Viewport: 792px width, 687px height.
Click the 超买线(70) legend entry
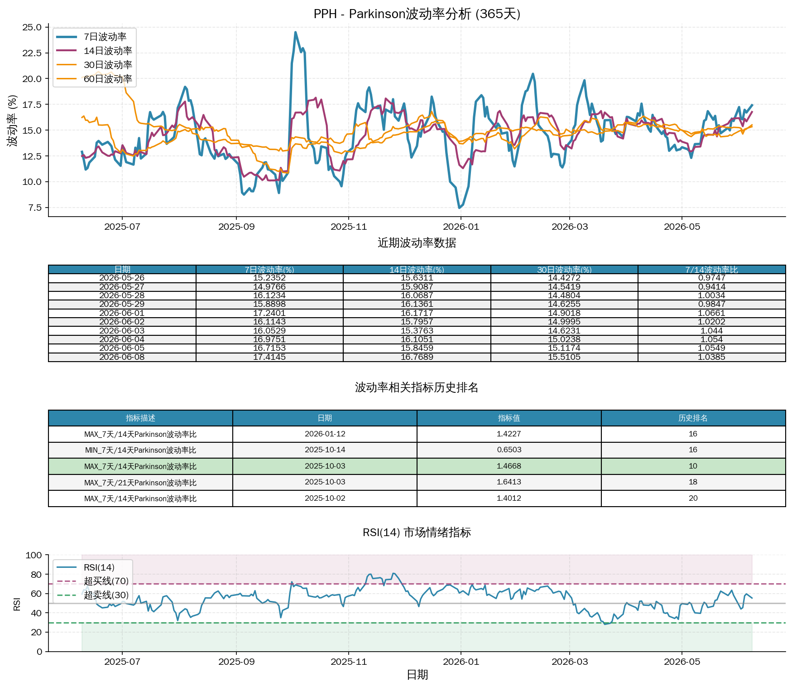tap(93, 581)
